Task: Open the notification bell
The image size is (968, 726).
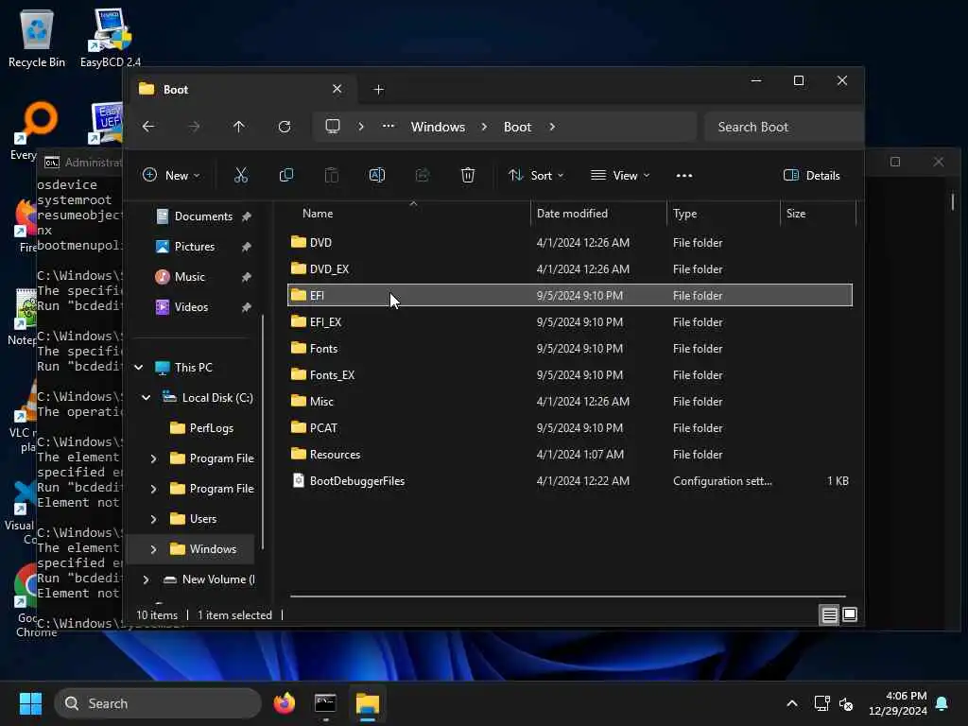Action: point(942,703)
